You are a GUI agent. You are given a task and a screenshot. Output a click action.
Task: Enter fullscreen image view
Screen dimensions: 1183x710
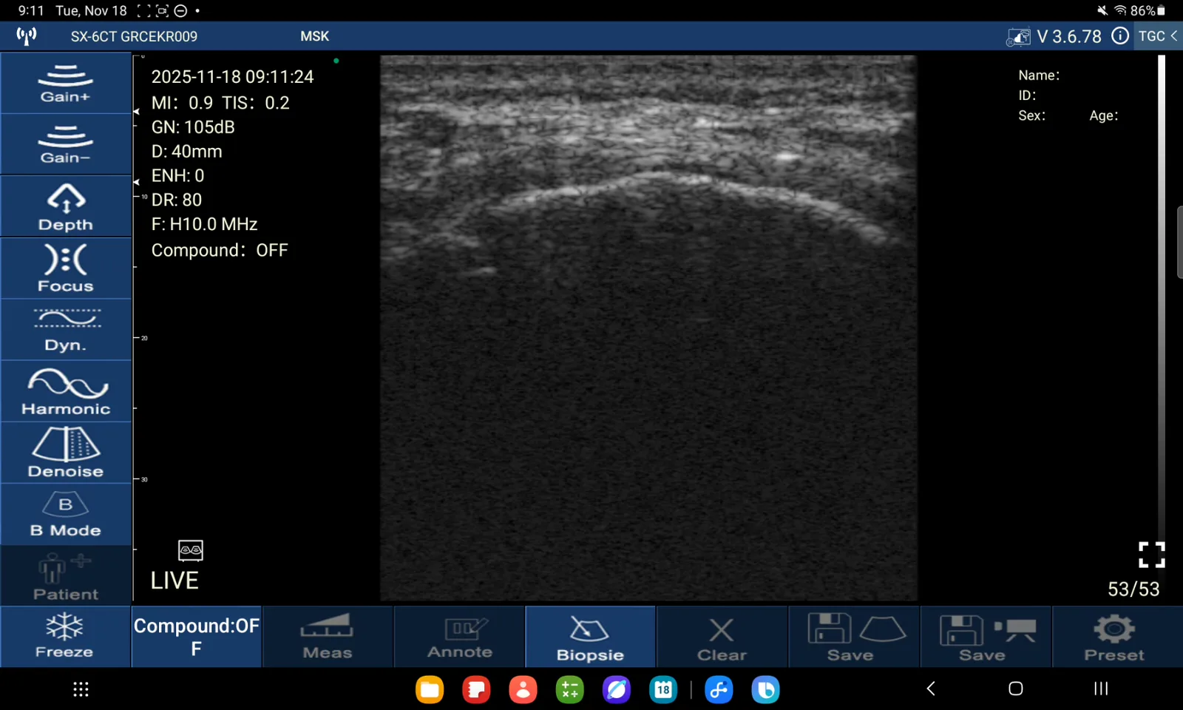pyautogui.click(x=1151, y=555)
